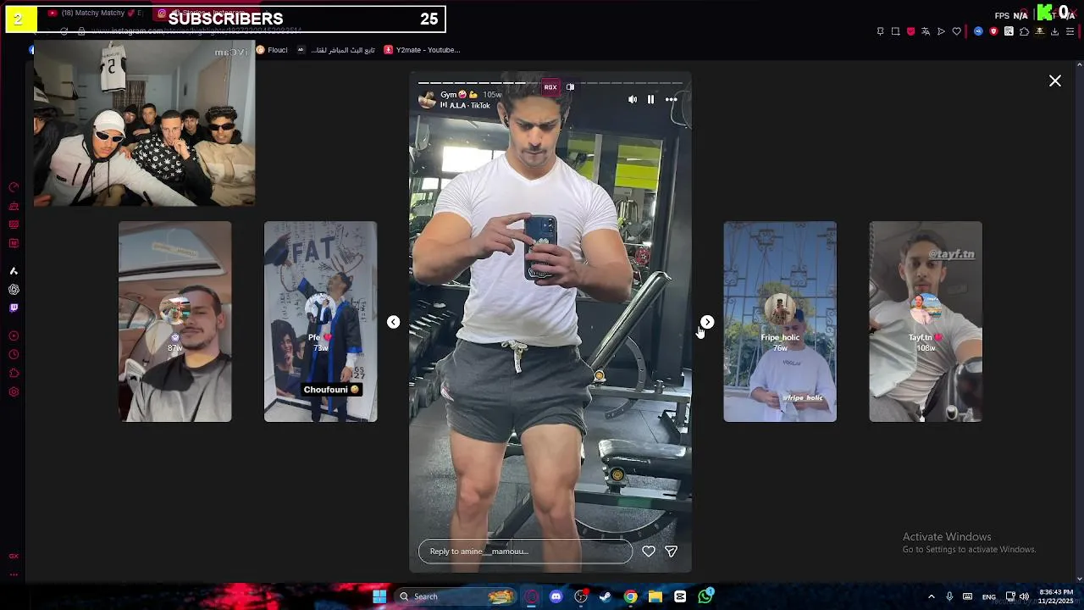Go to the next story arrow

click(707, 322)
